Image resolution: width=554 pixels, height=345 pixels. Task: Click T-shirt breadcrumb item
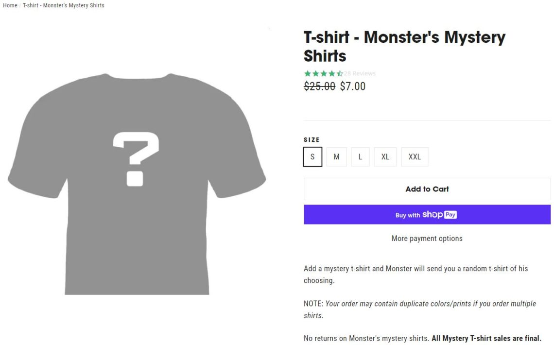64,5
